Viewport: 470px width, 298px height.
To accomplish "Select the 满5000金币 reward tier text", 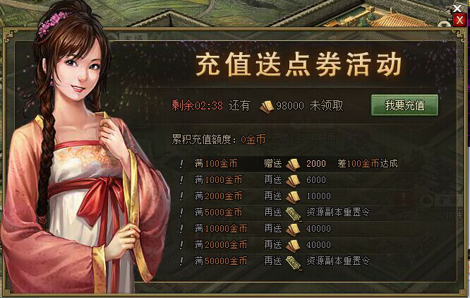I will pyautogui.click(x=218, y=213).
